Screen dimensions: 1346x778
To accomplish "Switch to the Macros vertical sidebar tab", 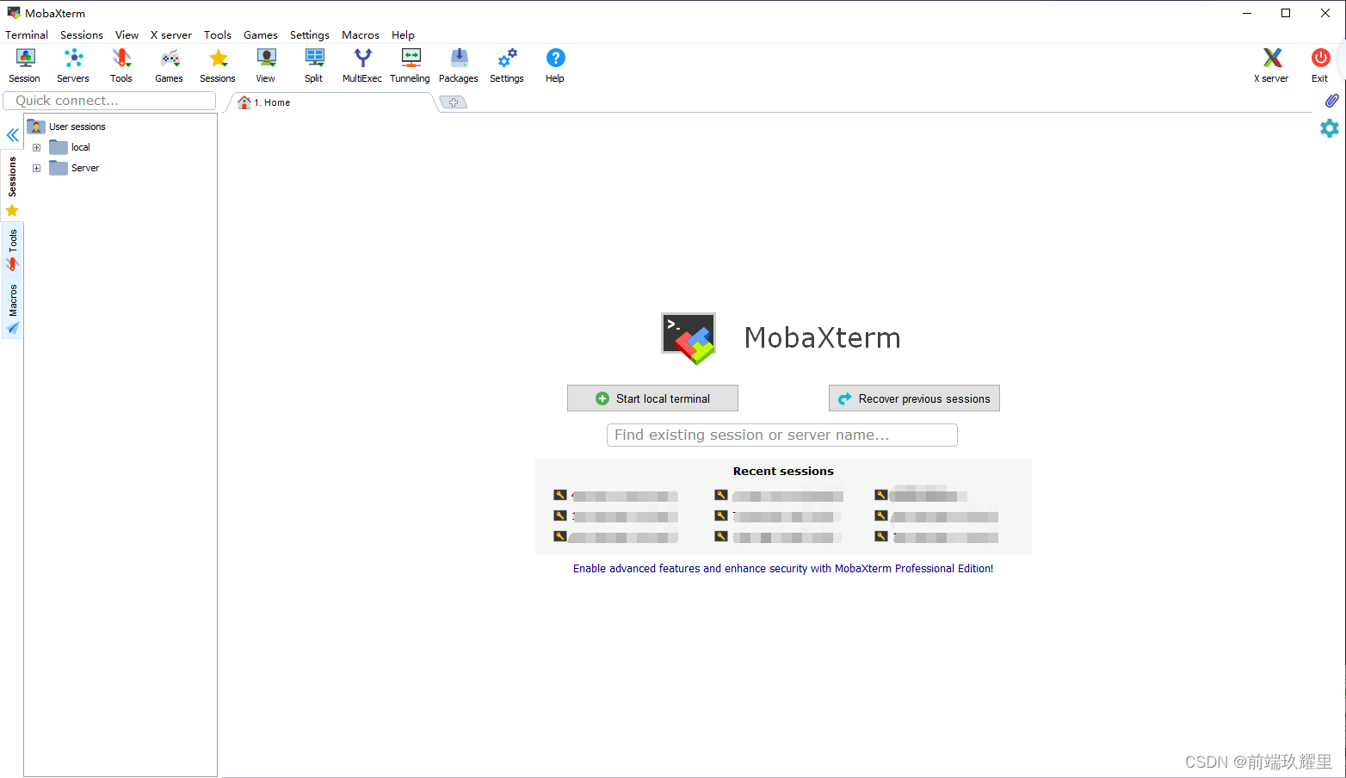I will pyautogui.click(x=12, y=308).
